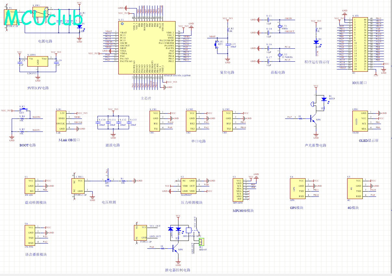Image resolution: width=392 pixels, height=276 pixels.
Task: Select the J_TEC1 TYPE-C-2P connector
Action: (78, 186)
